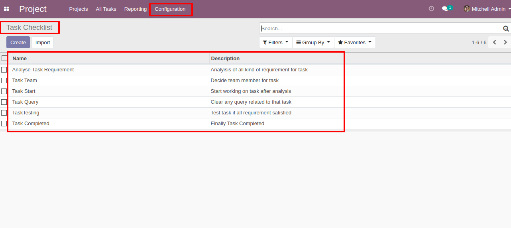This screenshot has height=228, width=511.
Task: Open the All Tasks menu
Action: (x=106, y=9)
